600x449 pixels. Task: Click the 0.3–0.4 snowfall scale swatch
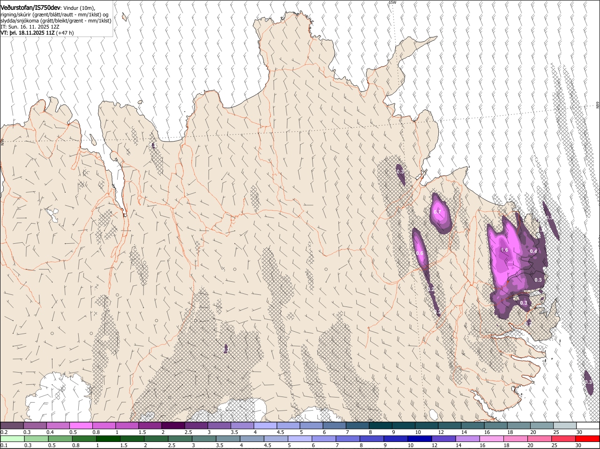pyautogui.click(x=35, y=426)
